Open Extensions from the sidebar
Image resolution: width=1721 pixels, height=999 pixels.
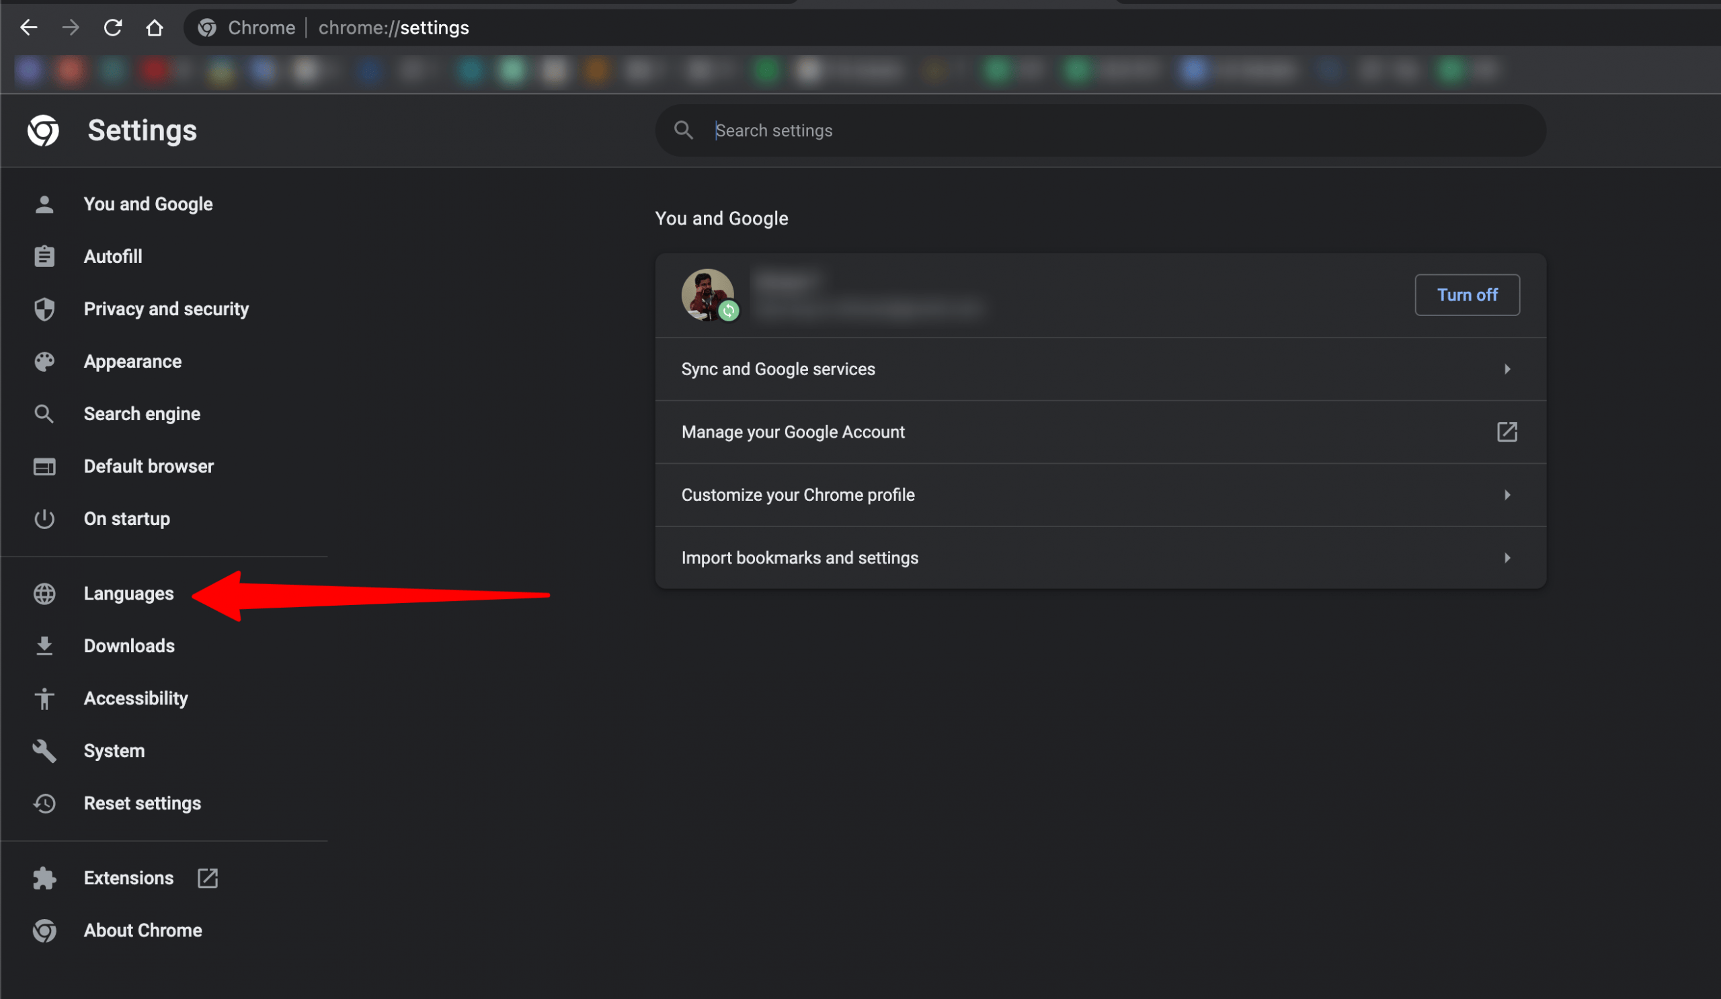pyautogui.click(x=128, y=878)
